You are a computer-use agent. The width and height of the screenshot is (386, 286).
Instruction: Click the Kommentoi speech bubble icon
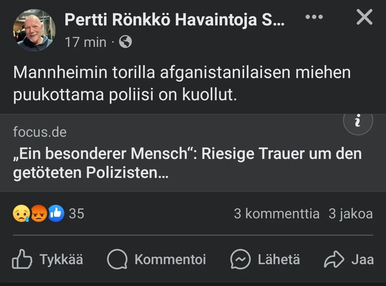[117, 260]
